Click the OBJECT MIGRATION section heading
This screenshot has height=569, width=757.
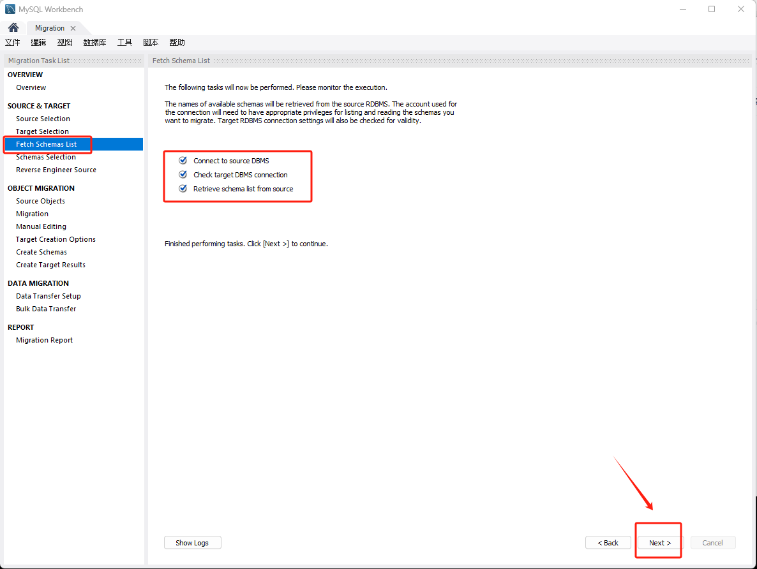[x=41, y=188]
